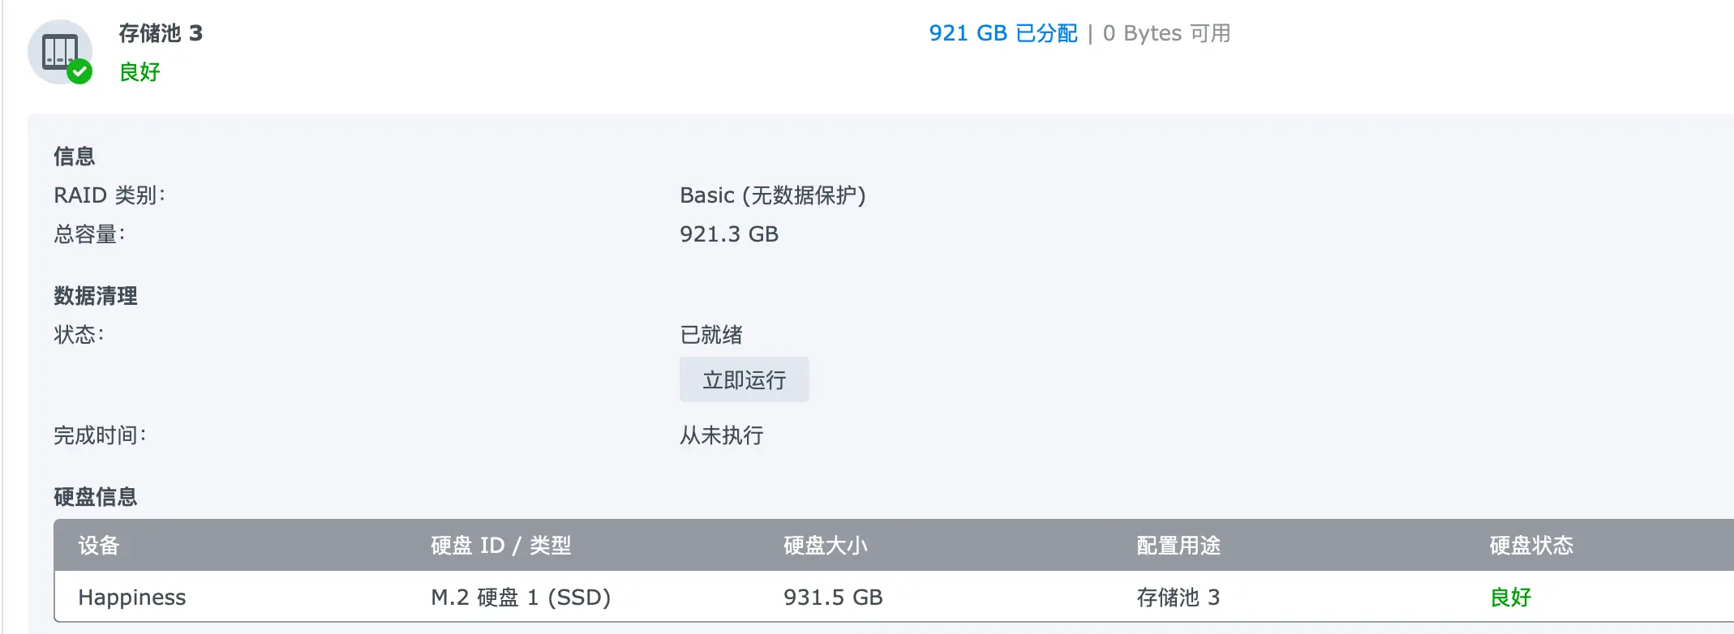Click the 931.5 GB disk size cell
1734x634 pixels.
(832, 598)
